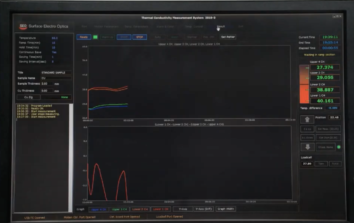354x223 pixels.
Task: Open the Temp. Control menu
Action: 194,26
